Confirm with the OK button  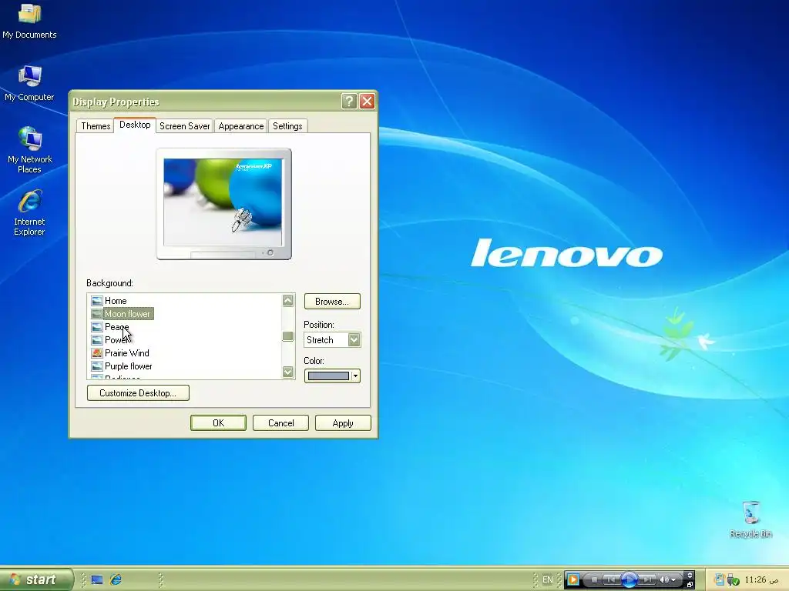point(218,423)
